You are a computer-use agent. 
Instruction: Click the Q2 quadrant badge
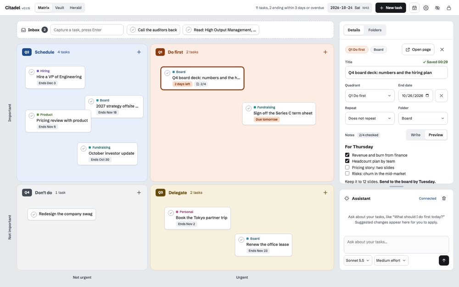27,52
